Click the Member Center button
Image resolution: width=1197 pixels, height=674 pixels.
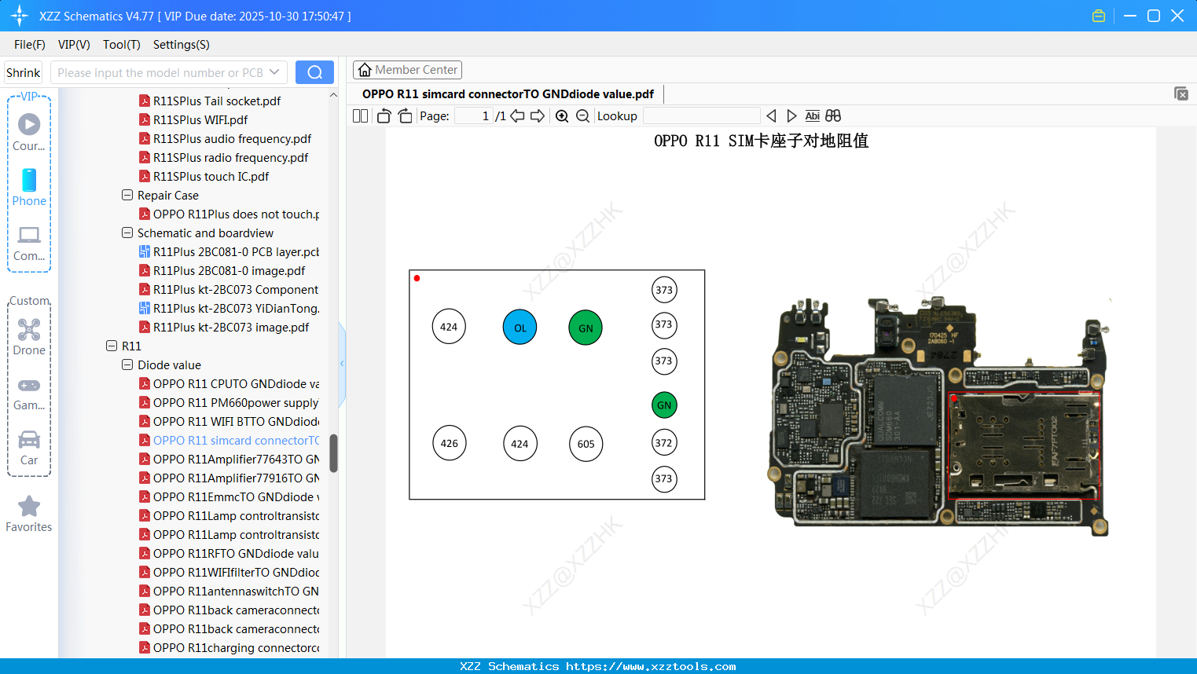click(x=407, y=69)
